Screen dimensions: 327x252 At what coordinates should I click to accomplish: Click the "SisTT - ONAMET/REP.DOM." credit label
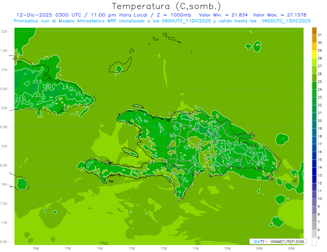pyautogui.click(x=278, y=241)
